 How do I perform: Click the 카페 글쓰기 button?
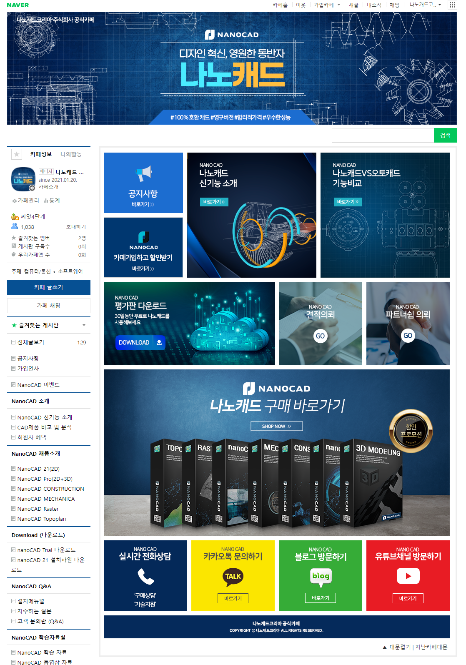coord(49,287)
